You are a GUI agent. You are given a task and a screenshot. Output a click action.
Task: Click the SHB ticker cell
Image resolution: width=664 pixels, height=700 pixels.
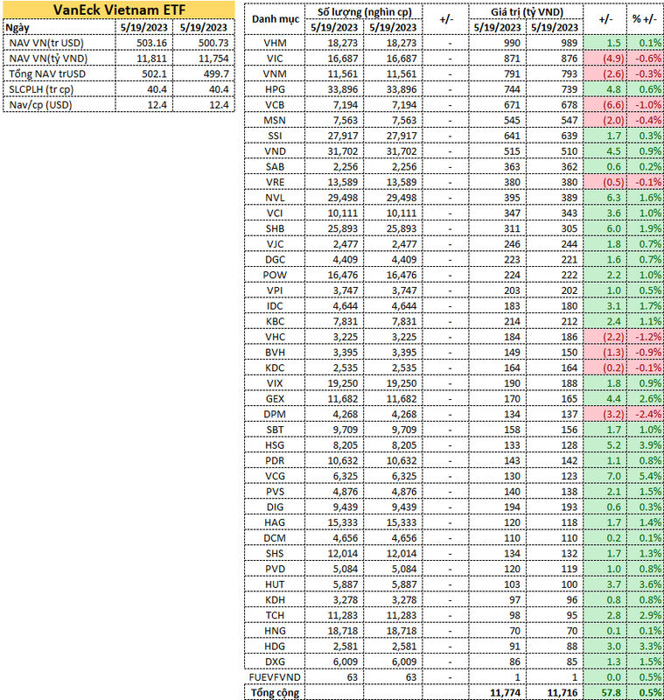click(275, 228)
